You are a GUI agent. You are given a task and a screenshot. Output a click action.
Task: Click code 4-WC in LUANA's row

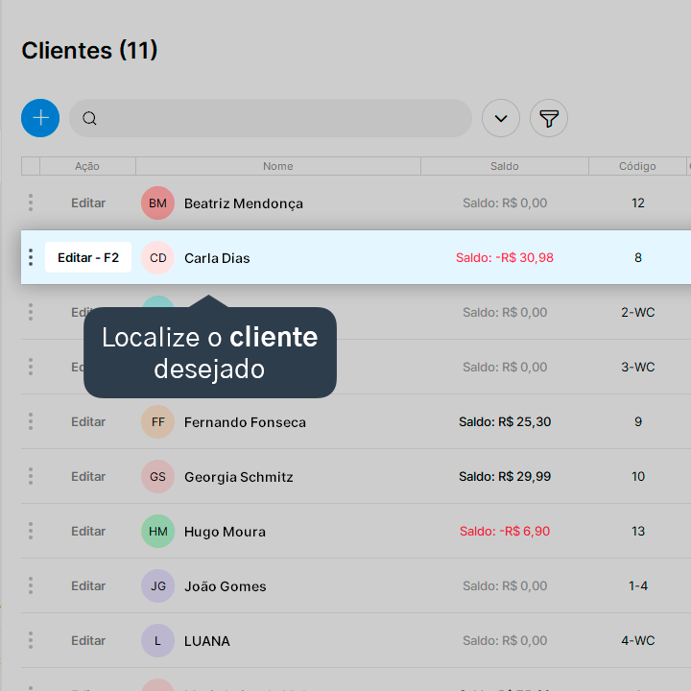coord(637,640)
